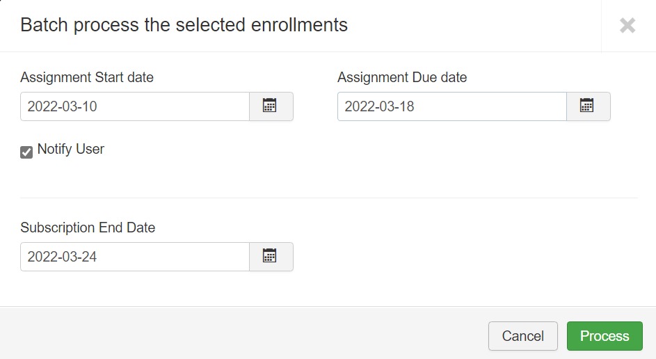Click the blank header area right of the title
The image size is (656, 359).
473,26
